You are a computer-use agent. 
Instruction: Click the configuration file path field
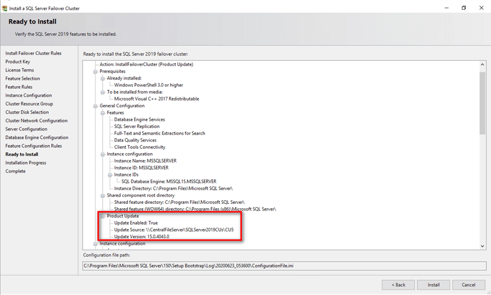coord(284,266)
